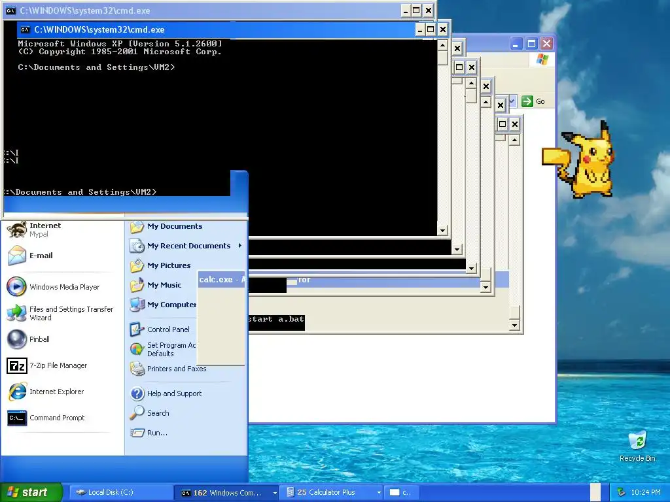The image size is (670, 502).
Task: Launch Windows Media Player
Action: click(x=54, y=287)
